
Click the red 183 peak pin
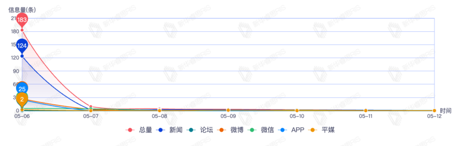(x=22, y=20)
